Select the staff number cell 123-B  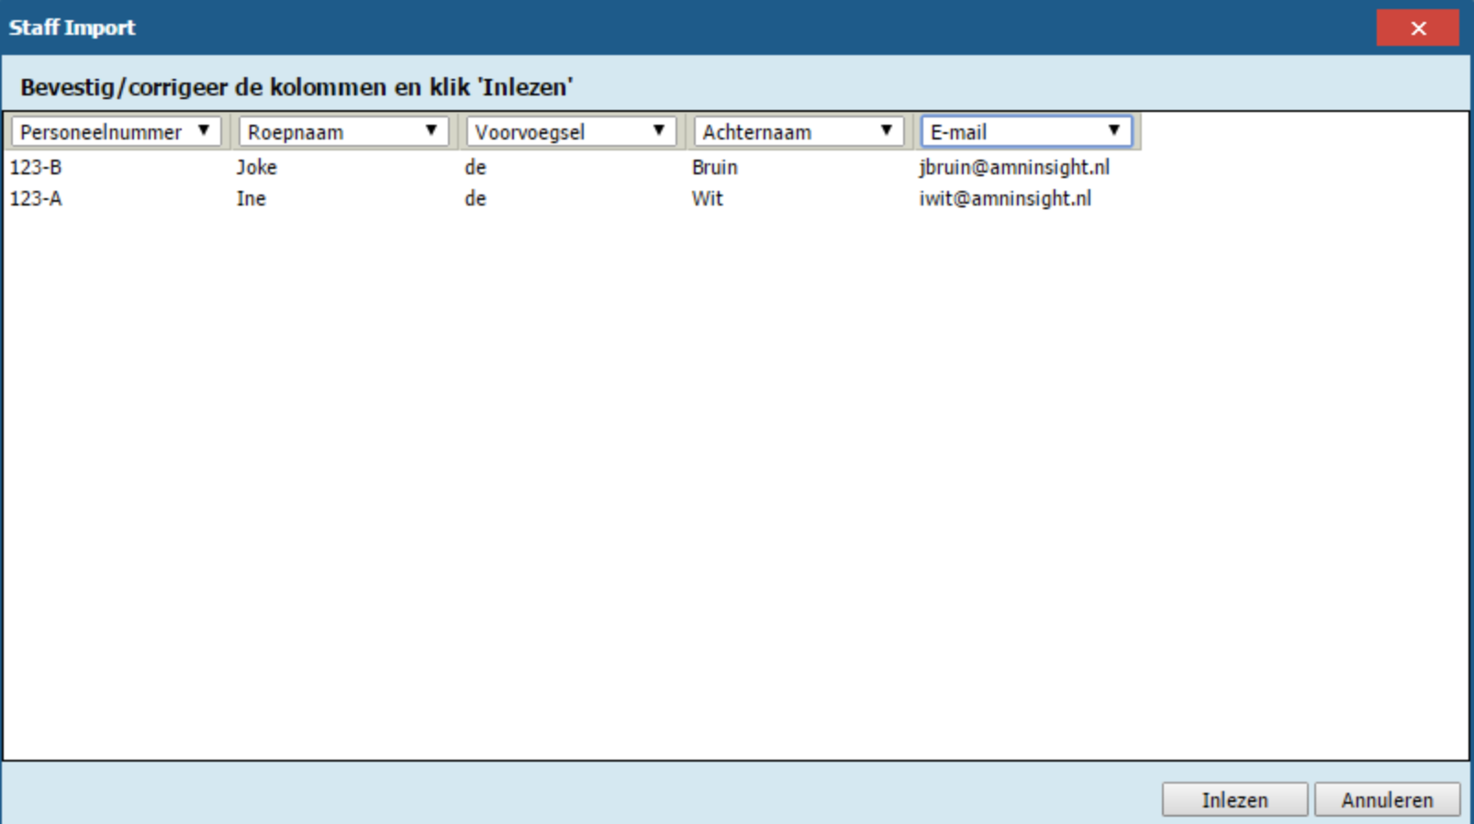pyautogui.click(x=36, y=168)
